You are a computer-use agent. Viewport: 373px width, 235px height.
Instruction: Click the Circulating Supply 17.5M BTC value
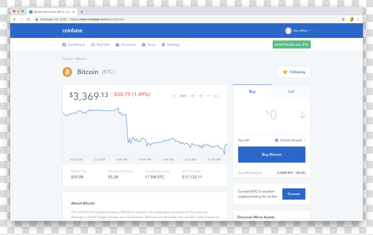tap(155, 177)
